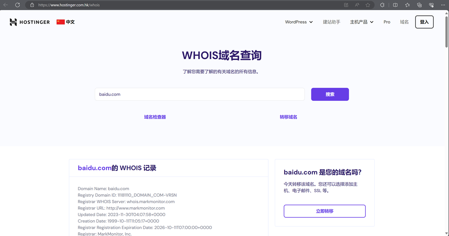The image size is (449, 236).
Task: View site info via padlock icon
Action: (32, 5)
